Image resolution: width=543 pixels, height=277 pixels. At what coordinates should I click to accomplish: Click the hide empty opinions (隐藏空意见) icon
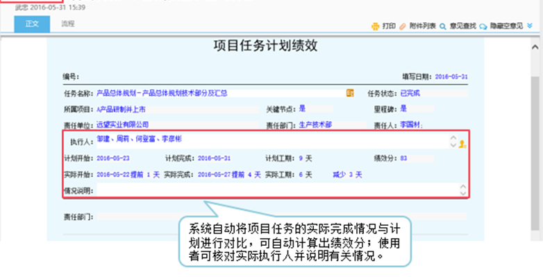pos(483,26)
